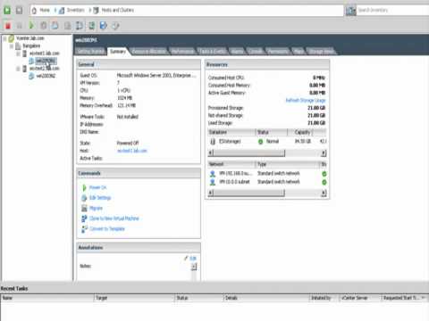Viewport: 429px width, 321px height.
Task: Open the Permissions tab
Action: coord(278,52)
